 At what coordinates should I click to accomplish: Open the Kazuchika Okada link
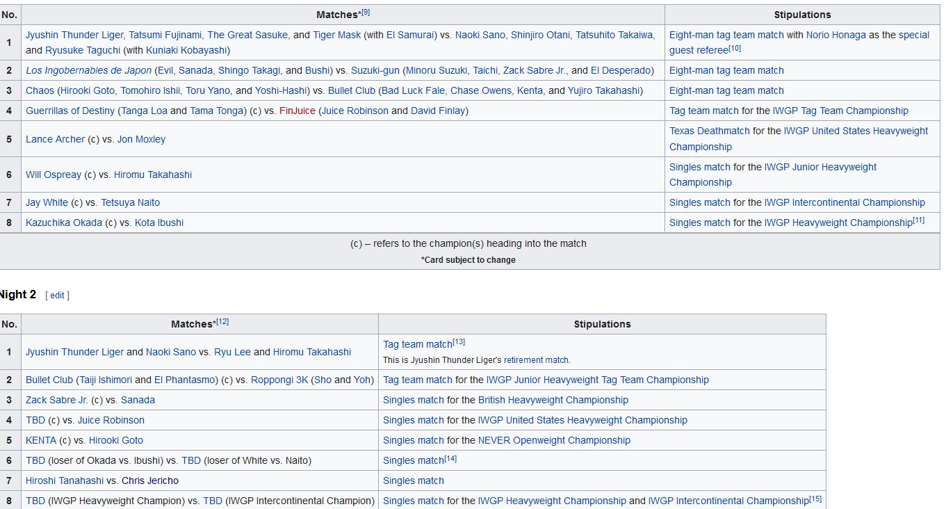tap(64, 223)
